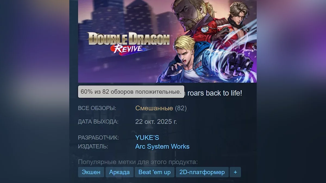This screenshot has width=326, height=183.
Task: Click the Экшен tag
Action: pos(91,172)
